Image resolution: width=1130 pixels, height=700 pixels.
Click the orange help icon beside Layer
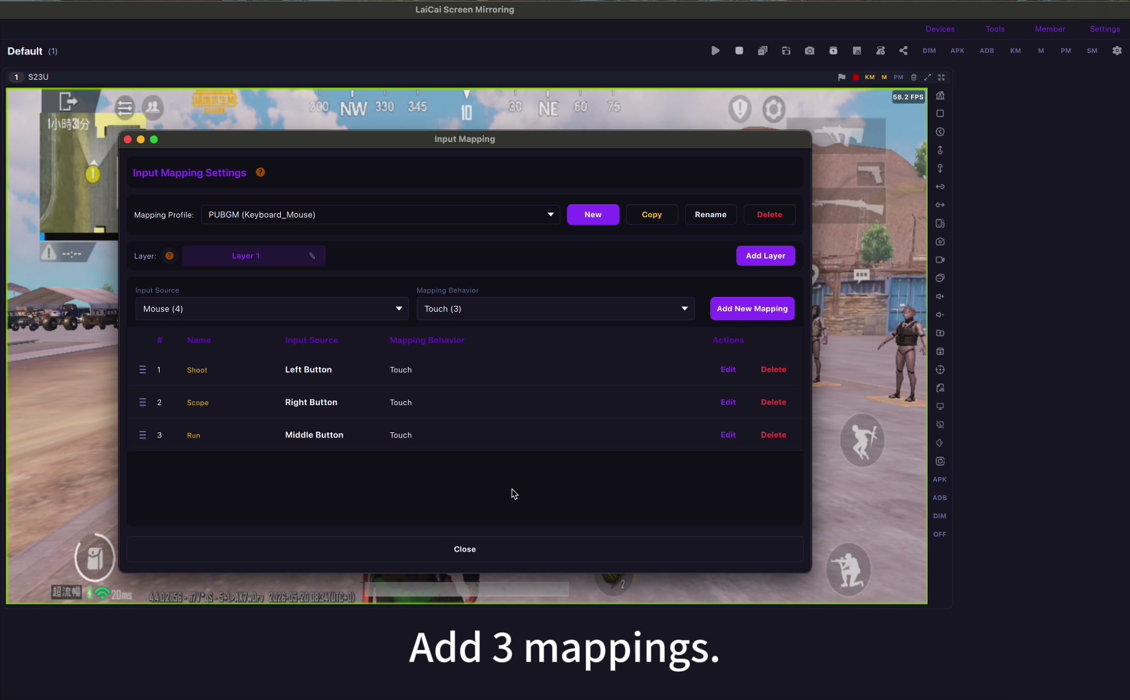(169, 256)
